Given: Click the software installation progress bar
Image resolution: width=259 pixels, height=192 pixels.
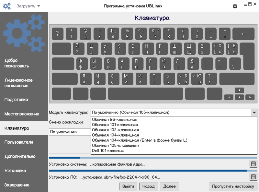Looking at the screenshot, I should (153, 171).
